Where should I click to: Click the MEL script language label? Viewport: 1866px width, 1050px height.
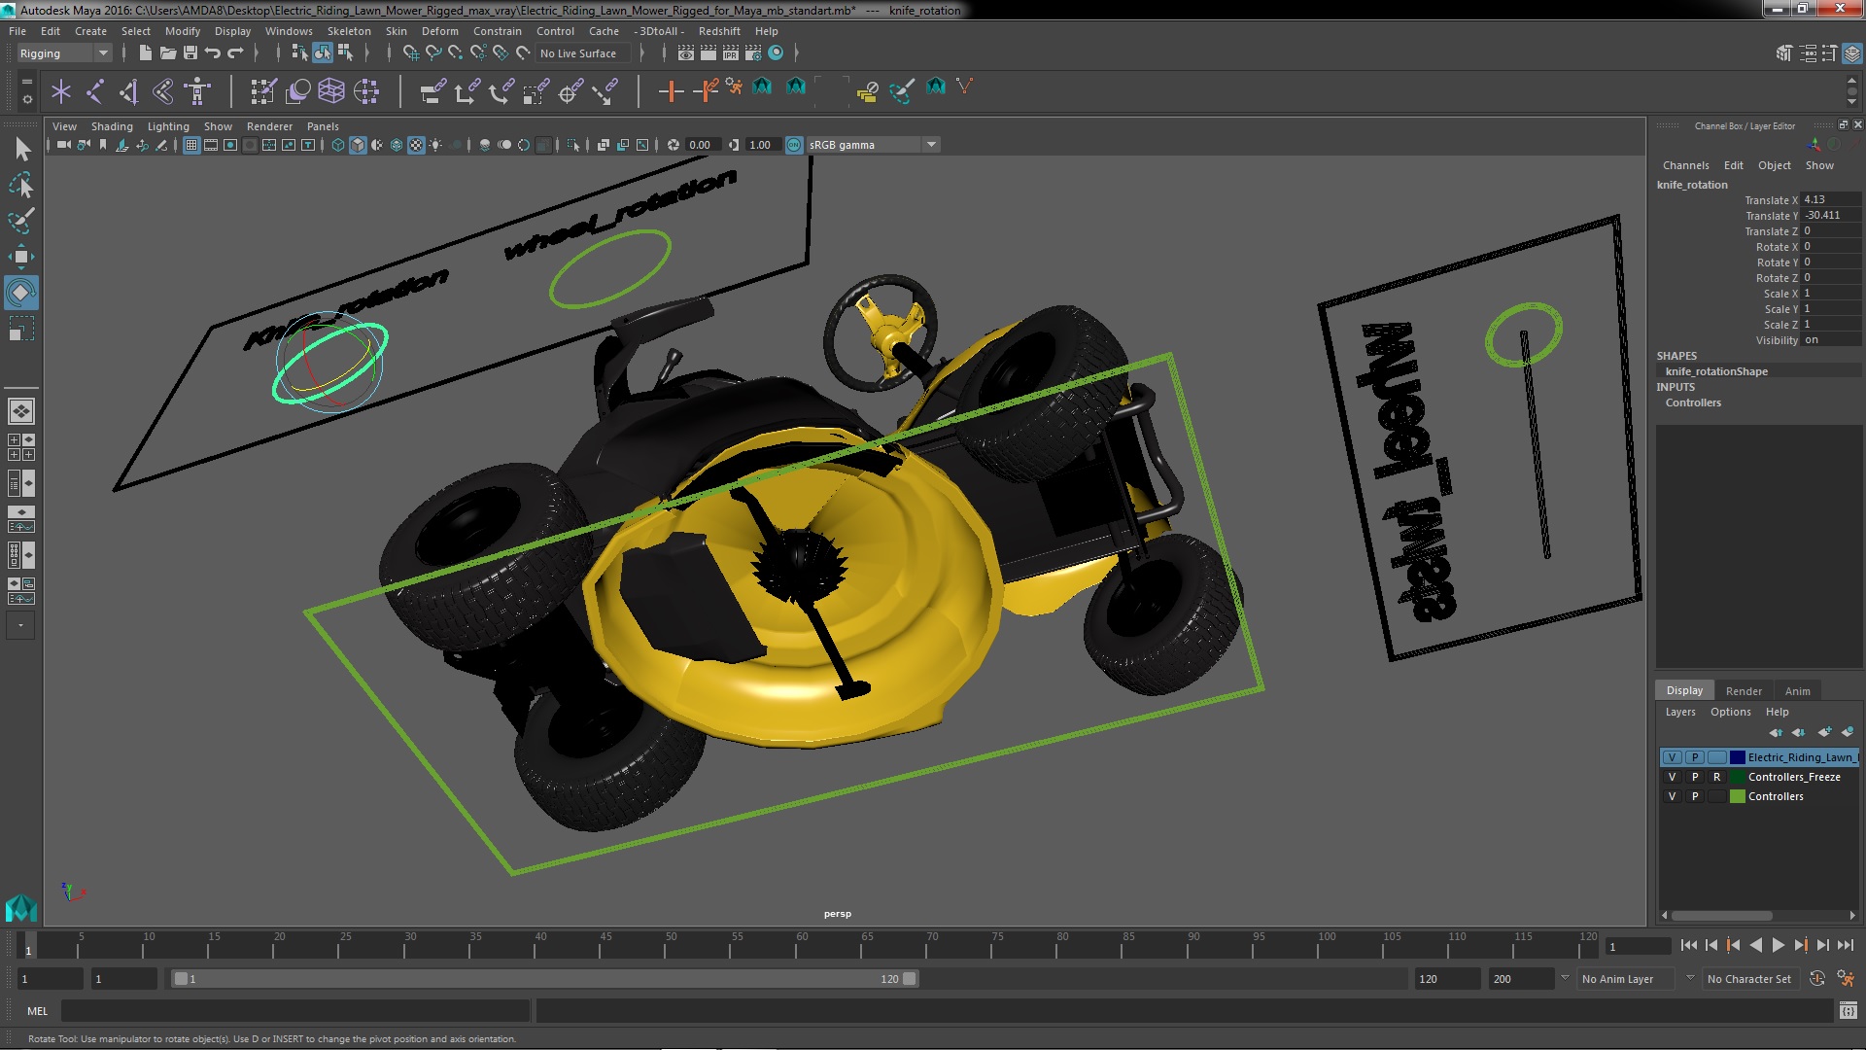tap(37, 1011)
